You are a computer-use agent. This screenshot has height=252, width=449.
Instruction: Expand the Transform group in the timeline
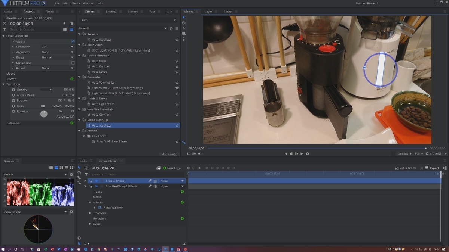(90, 213)
